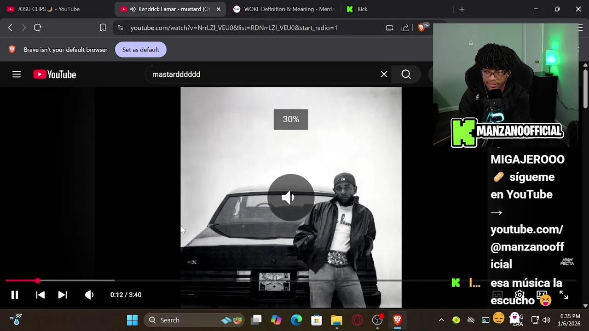Viewport: 589px width, 331px height.
Task: Click the address bar URL
Action: 234,28
